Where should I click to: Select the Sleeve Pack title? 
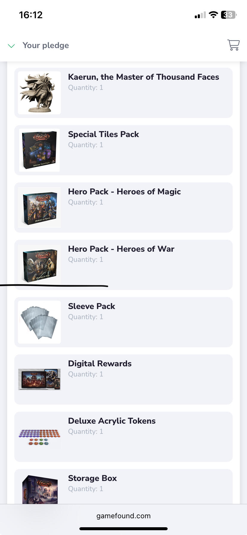pyautogui.click(x=92, y=306)
